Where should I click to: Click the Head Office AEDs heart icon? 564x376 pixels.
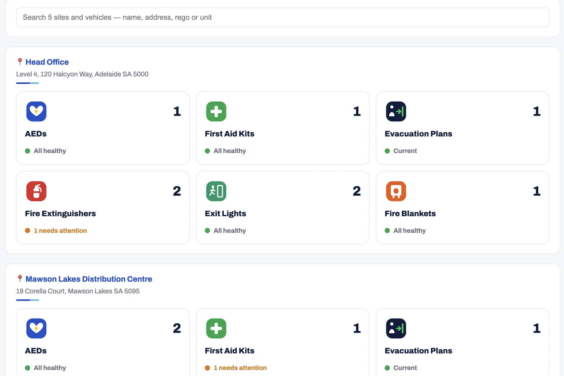click(36, 111)
